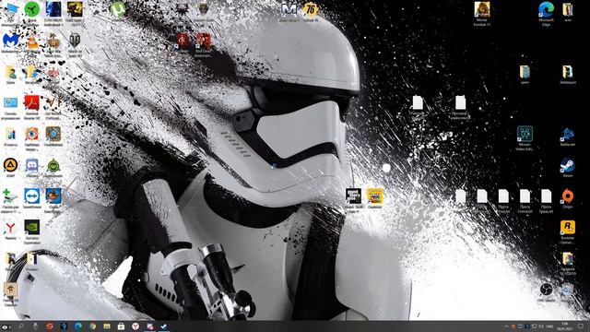The image size is (590, 332).
Task: Open the Control Panel desktop icon
Action: pos(10,103)
